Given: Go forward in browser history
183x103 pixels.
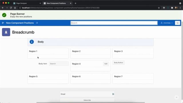Looking at the screenshot, I should [7, 8].
